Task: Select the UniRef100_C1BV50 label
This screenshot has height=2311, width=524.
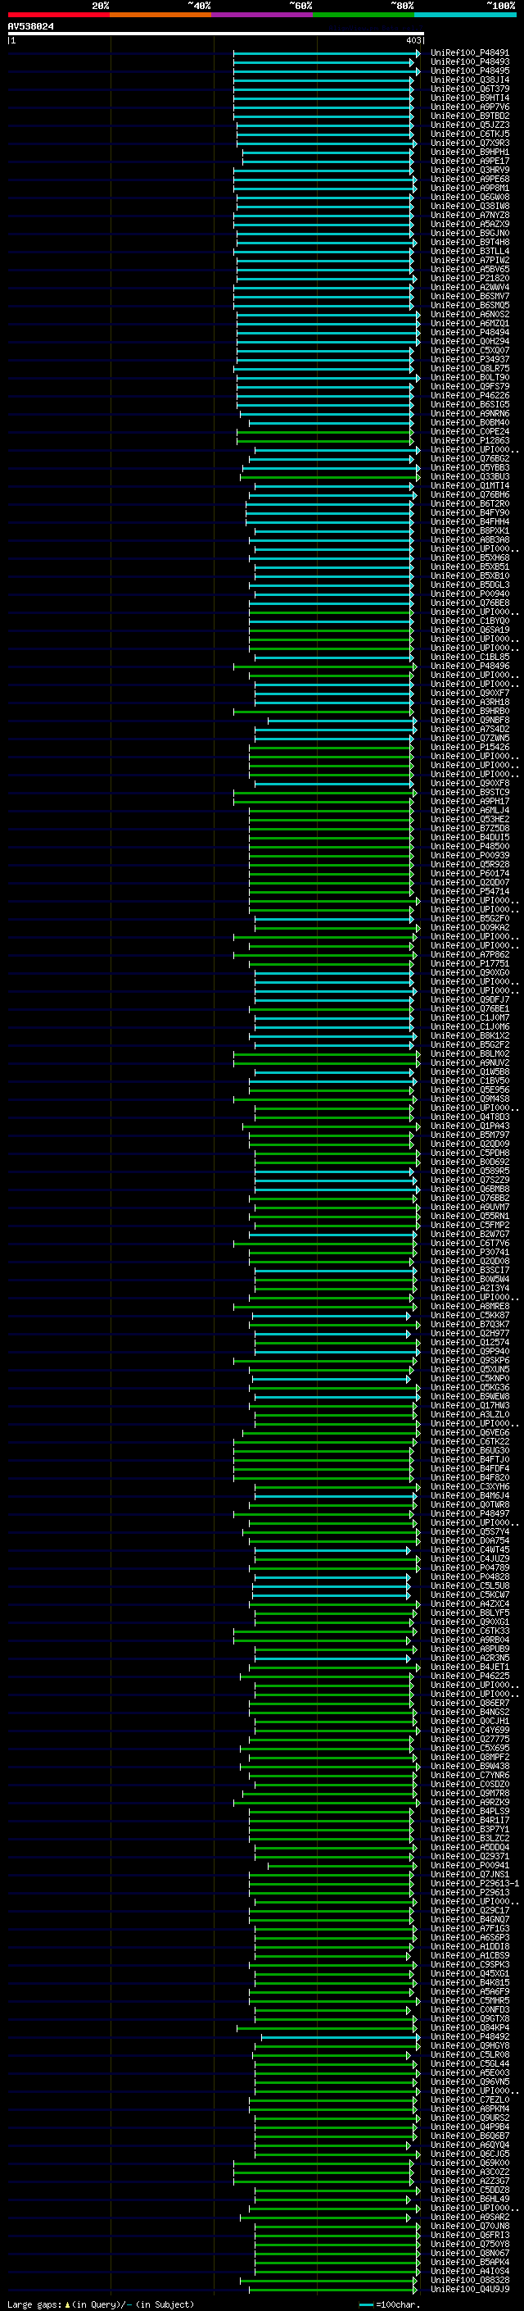Action: [469, 1081]
